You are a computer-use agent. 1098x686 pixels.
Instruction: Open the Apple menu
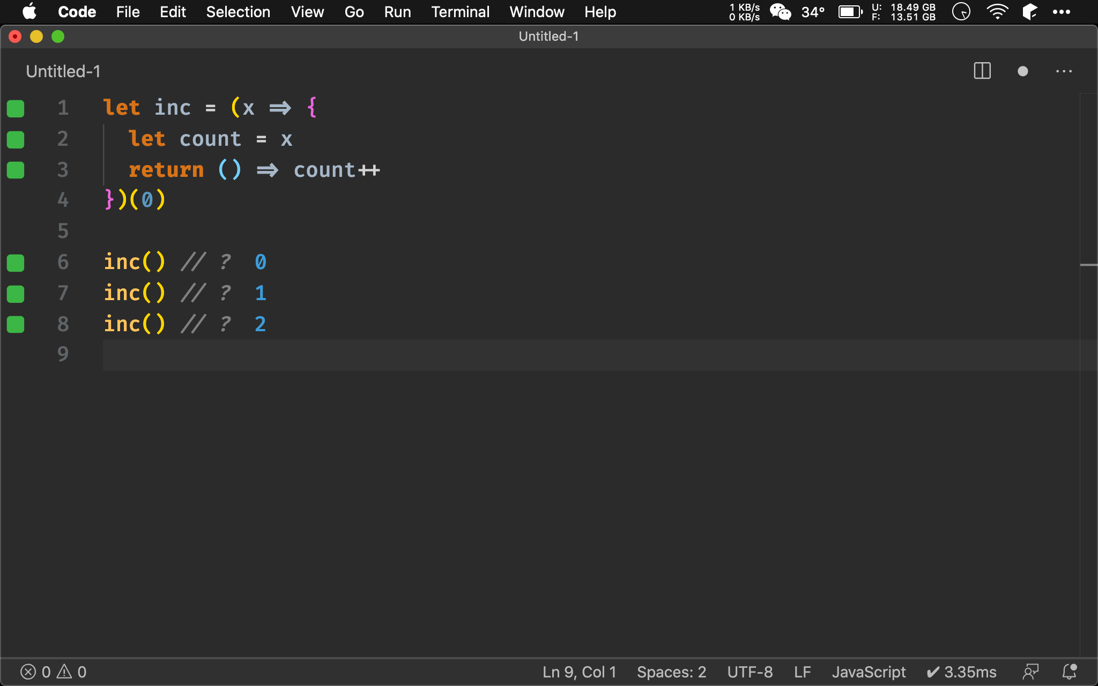[29, 12]
